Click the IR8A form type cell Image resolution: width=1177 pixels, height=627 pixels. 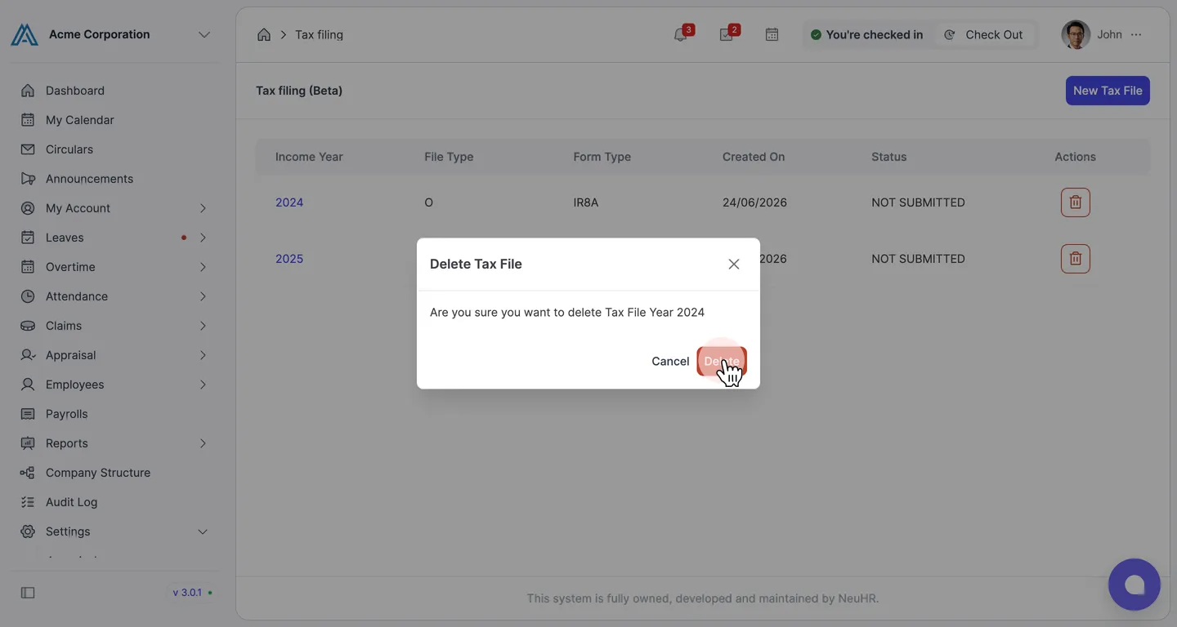point(586,202)
